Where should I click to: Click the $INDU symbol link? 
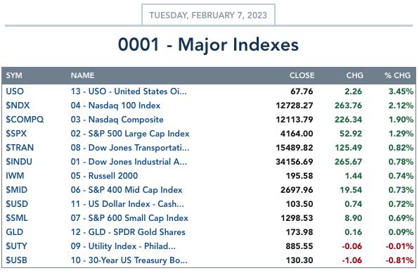pyautogui.click(x=19, y=162)
